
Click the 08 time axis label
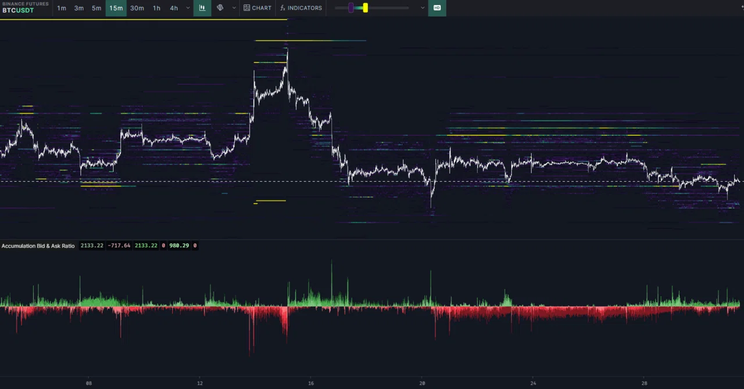89,383
